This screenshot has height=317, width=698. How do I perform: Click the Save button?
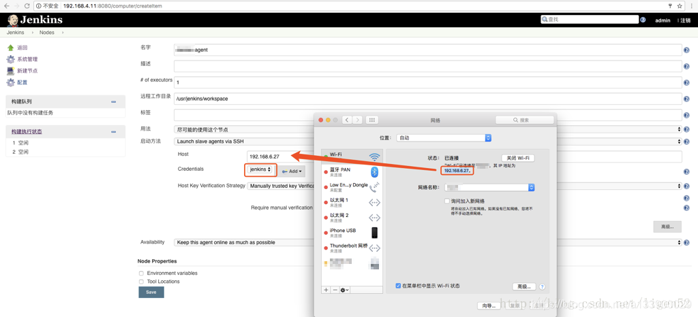pyautogui.click(x=151, y=292)
